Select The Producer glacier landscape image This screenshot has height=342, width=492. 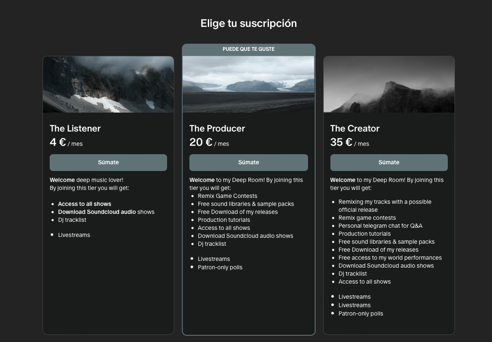tap(248, 84)
